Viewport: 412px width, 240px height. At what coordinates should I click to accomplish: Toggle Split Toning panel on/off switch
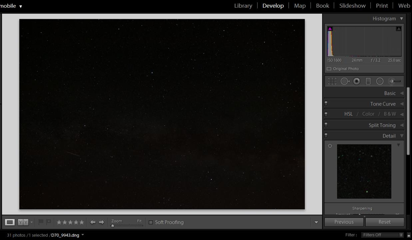coord(326,125)
